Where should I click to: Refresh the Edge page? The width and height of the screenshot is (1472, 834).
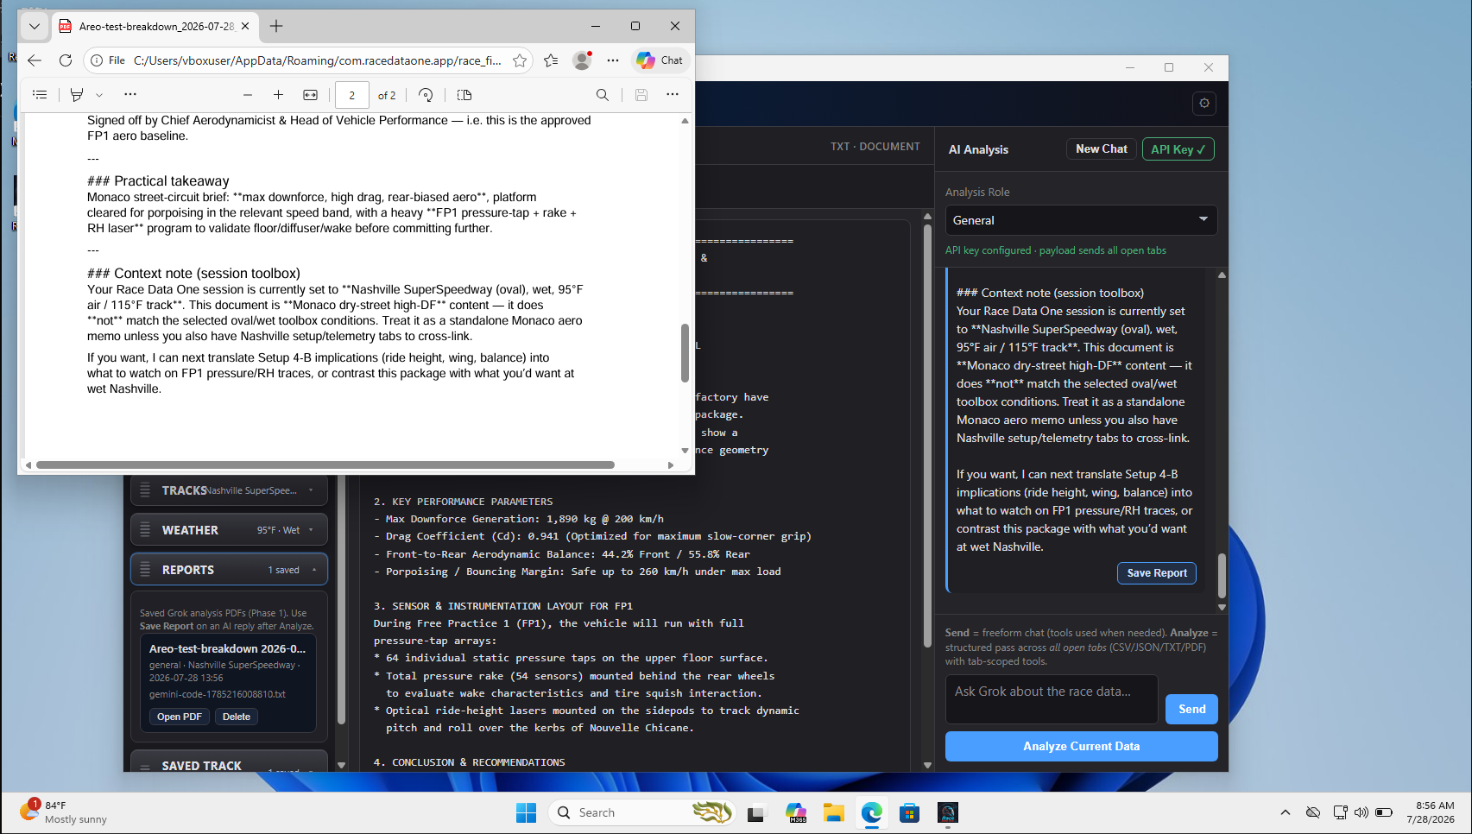[66, 60]
